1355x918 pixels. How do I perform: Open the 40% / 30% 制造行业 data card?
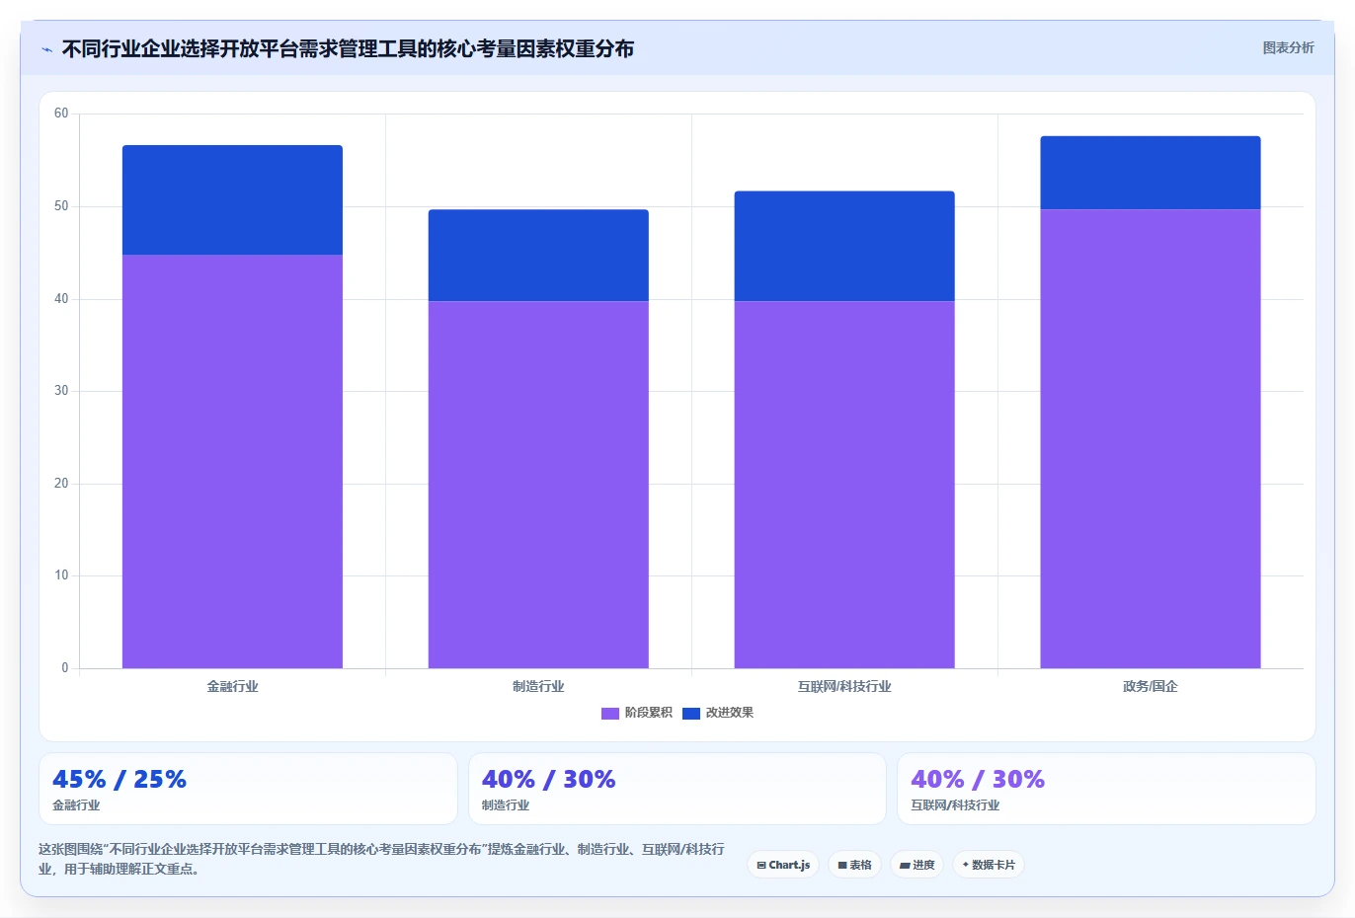pyautogui.click(x=677, y=789)
